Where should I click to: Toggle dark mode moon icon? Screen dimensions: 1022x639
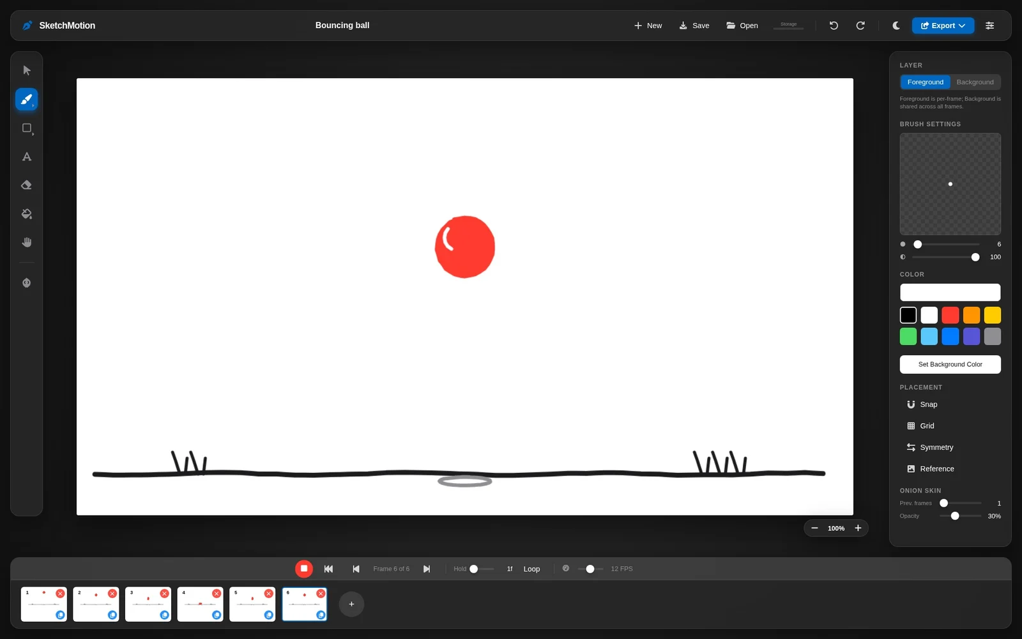click(896, 26)
